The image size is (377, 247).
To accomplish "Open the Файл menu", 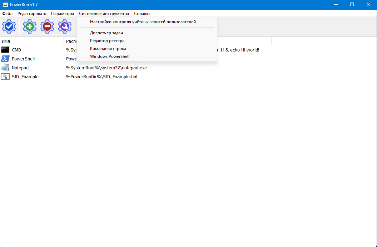I will (x=7, y=14).
